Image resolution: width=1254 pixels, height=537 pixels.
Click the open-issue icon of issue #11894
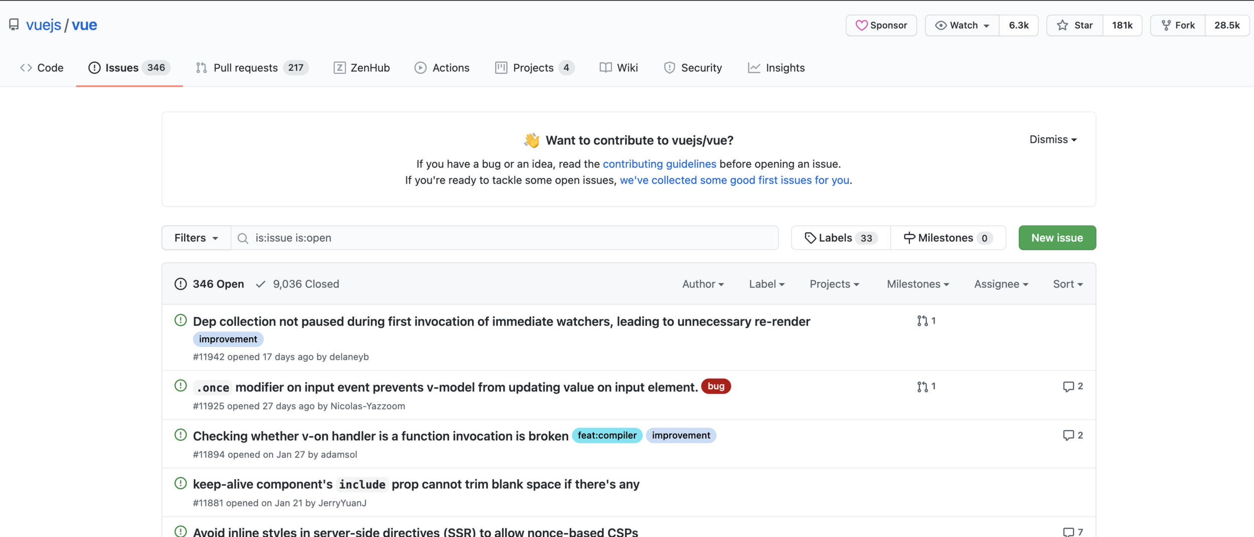181,435
